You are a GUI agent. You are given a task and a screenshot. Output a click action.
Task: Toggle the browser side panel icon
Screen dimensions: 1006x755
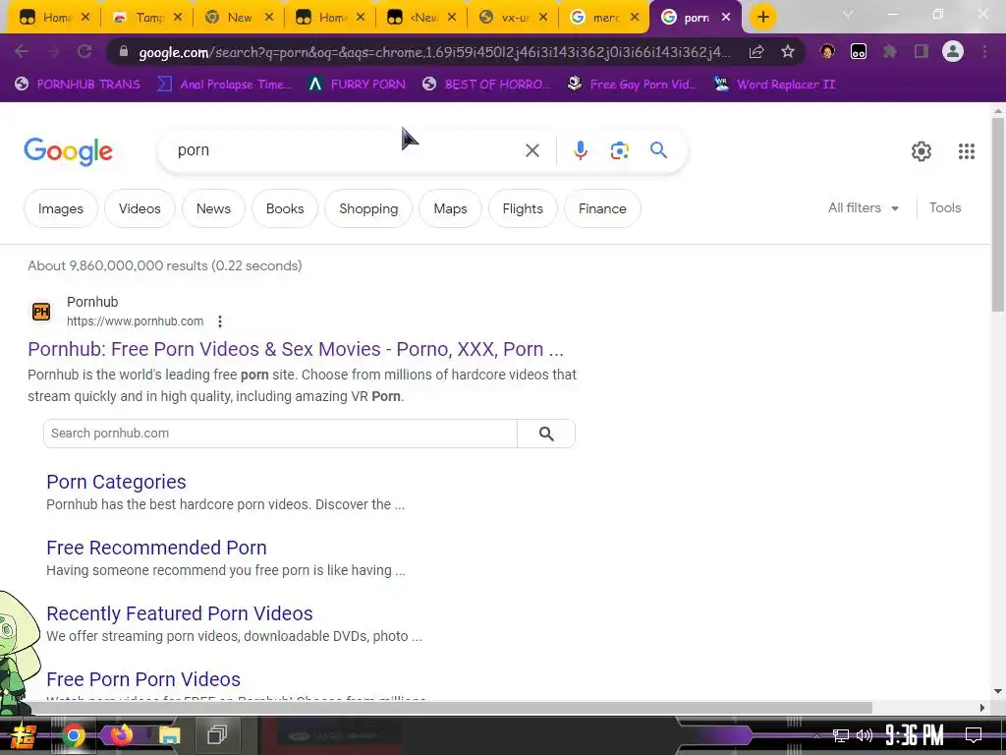(x=922, y=51)
